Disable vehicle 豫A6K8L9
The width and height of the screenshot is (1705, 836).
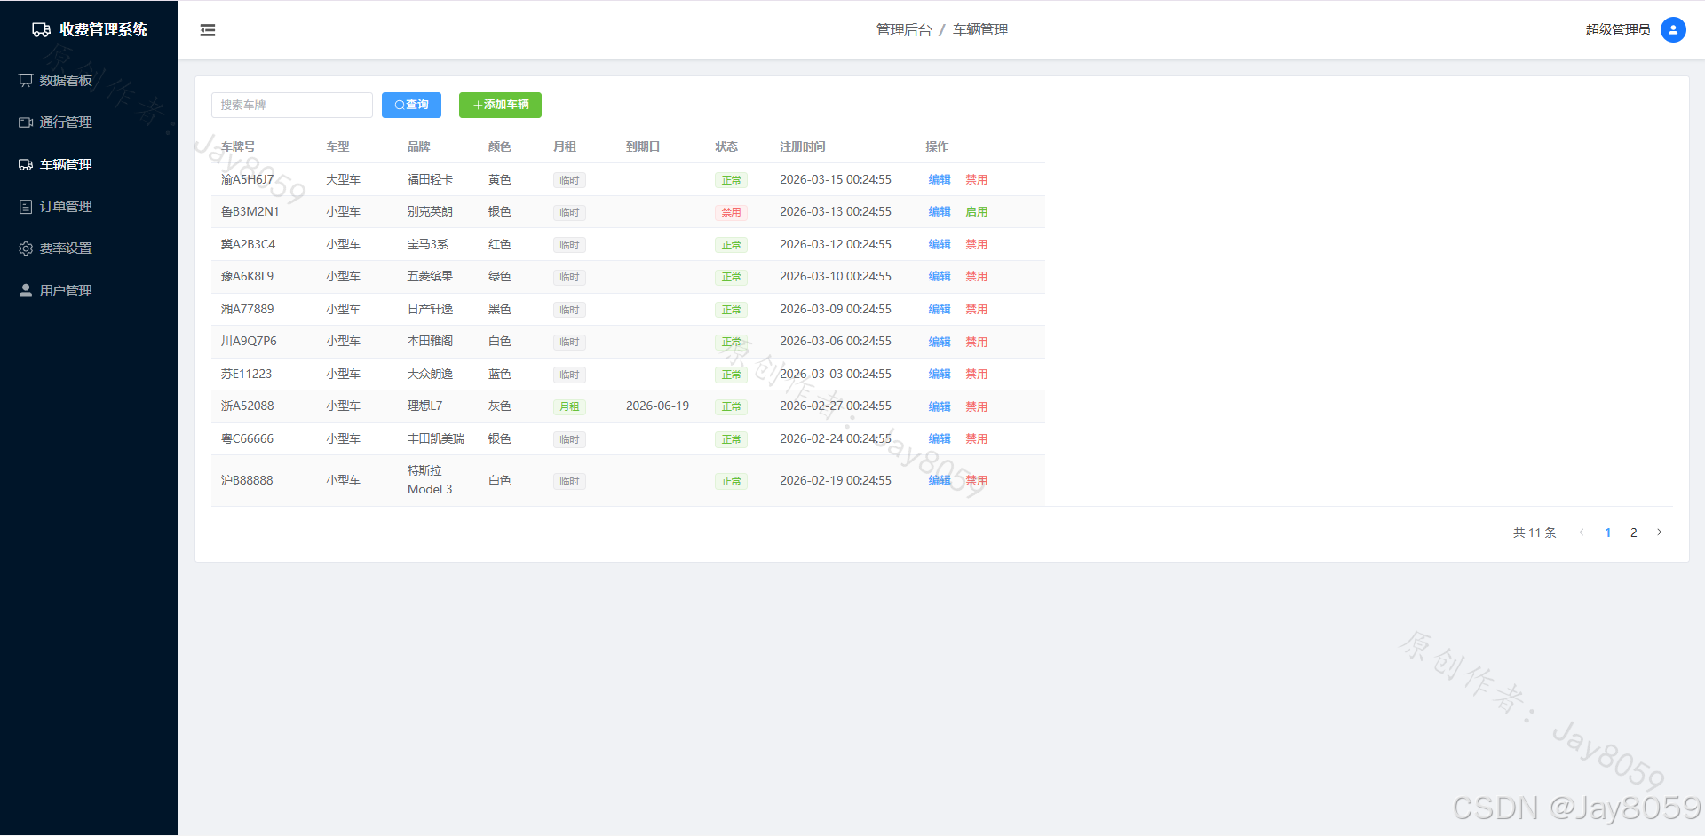click(977, 277)
